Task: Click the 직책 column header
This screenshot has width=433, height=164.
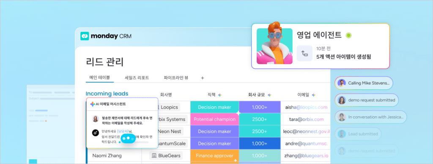Action: click(211, 95)
